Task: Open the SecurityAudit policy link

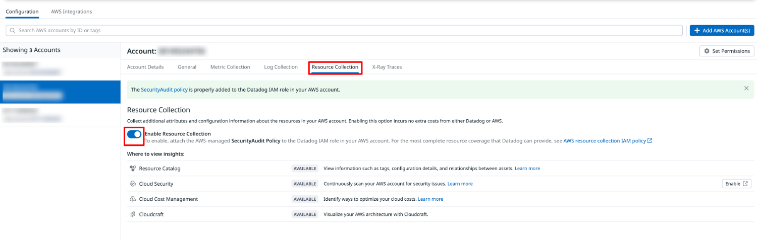Action: coord(165,90)
